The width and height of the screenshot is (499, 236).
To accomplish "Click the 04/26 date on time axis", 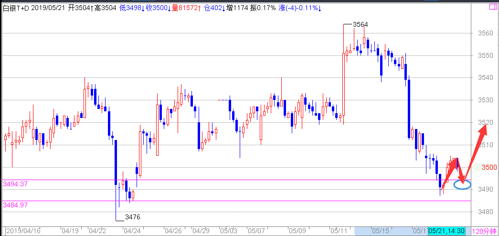I will tap(173, 231).
